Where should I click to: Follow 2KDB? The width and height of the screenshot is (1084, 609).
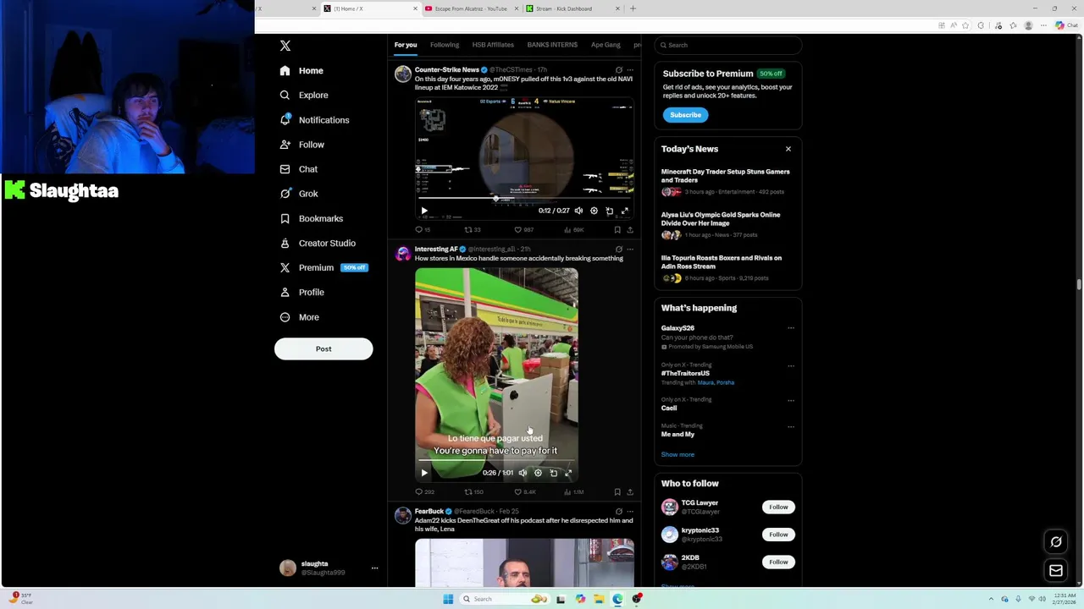coord(778,562)
